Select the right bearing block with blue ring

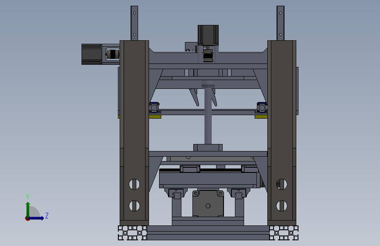262,108
